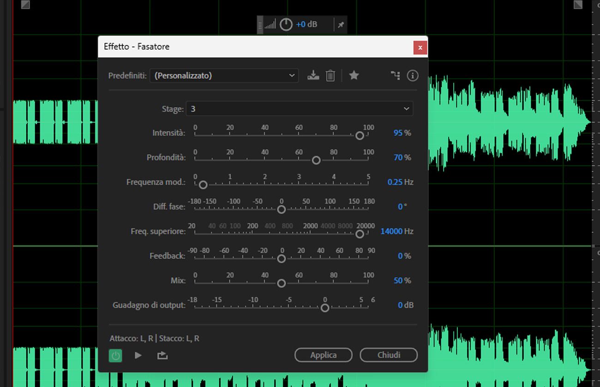Start loop playback preview icon
600x387 pixels.
point(162,355)
